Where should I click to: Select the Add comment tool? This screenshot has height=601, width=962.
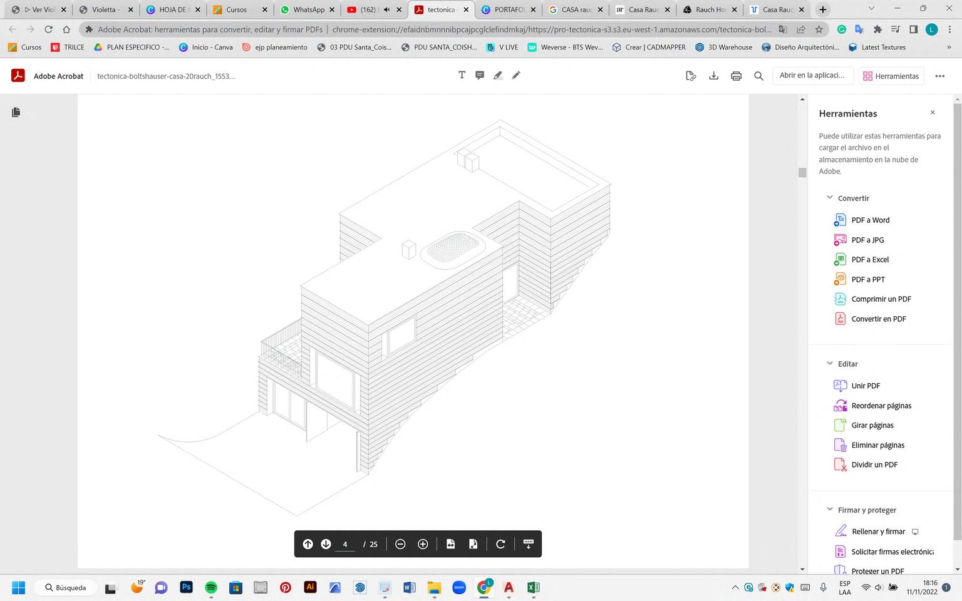(480, 75)
